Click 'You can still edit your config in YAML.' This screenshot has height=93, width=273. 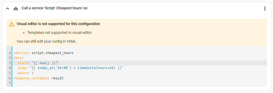click(x=47, y=41)
